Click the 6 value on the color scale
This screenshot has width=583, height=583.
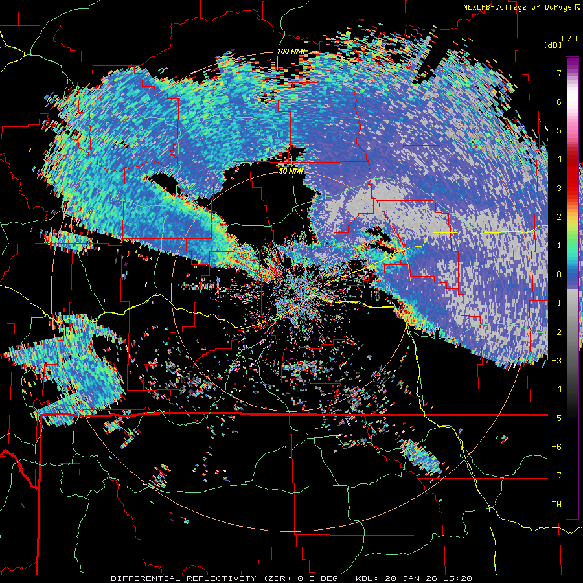click(x=559, y=102)
